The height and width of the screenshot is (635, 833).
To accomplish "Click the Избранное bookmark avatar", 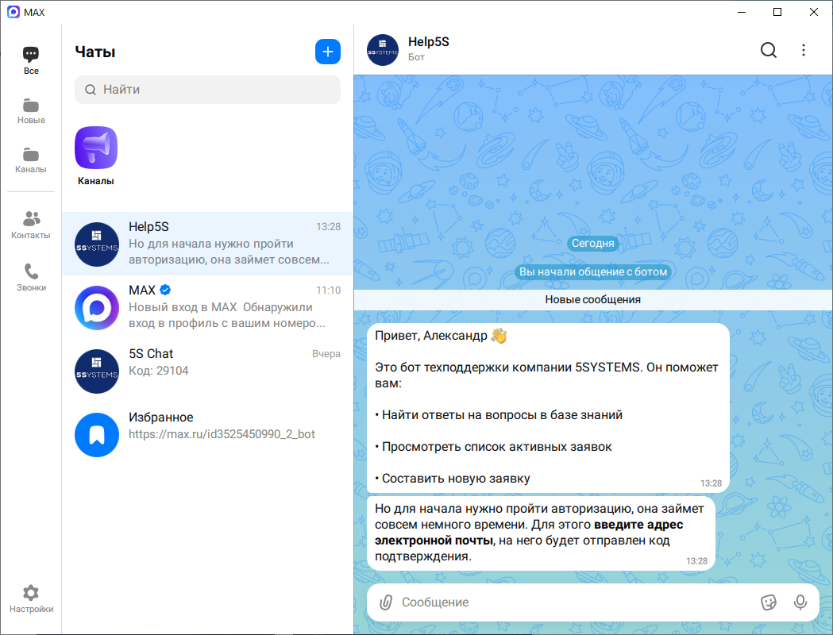I will 97,435.
